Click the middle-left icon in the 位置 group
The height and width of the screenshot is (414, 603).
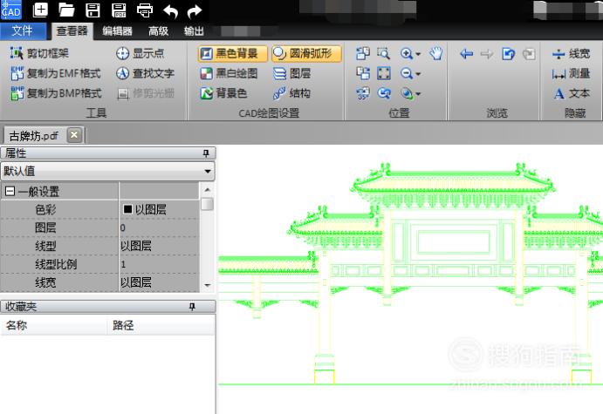(363, 73)
